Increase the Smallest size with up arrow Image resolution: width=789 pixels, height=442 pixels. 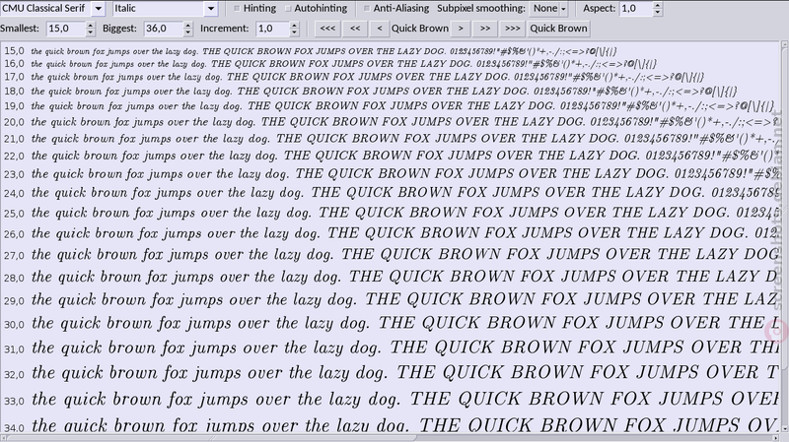91,26
